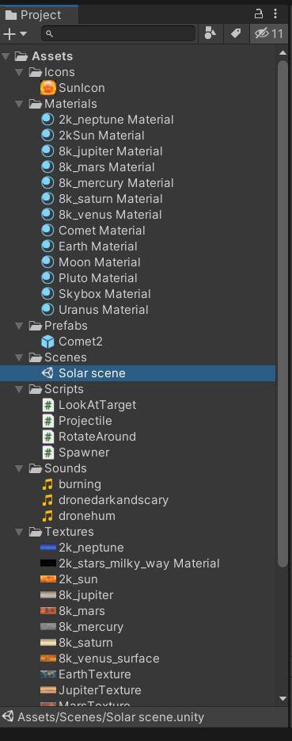The height and width of the screenshot is (741, 292).
Task: Click the 2k_stars_milky_way Material thumbnail
Action: coord(48,563)
